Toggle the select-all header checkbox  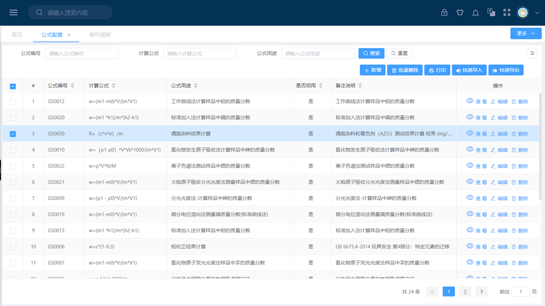(13, 86)
